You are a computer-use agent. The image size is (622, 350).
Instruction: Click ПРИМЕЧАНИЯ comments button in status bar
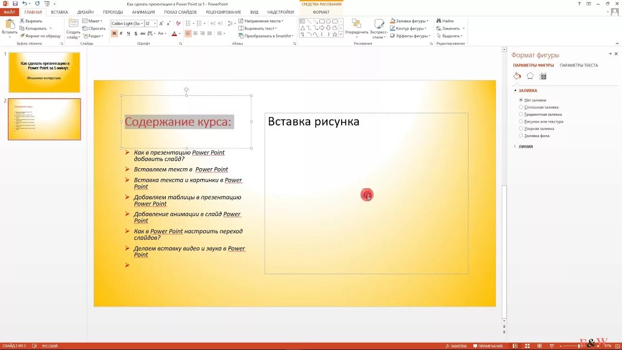point(488,346)
